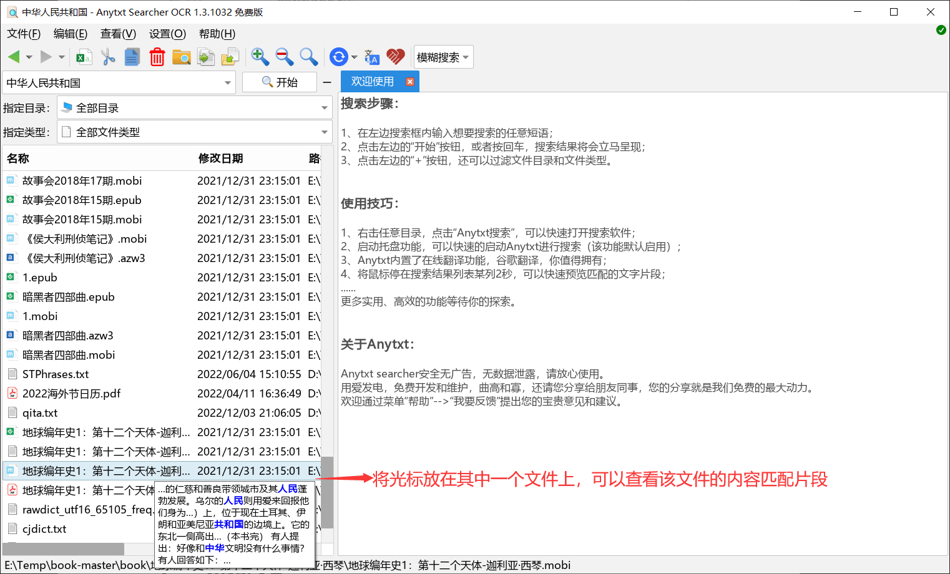Click the blue copy document icon

click(132, 57)
